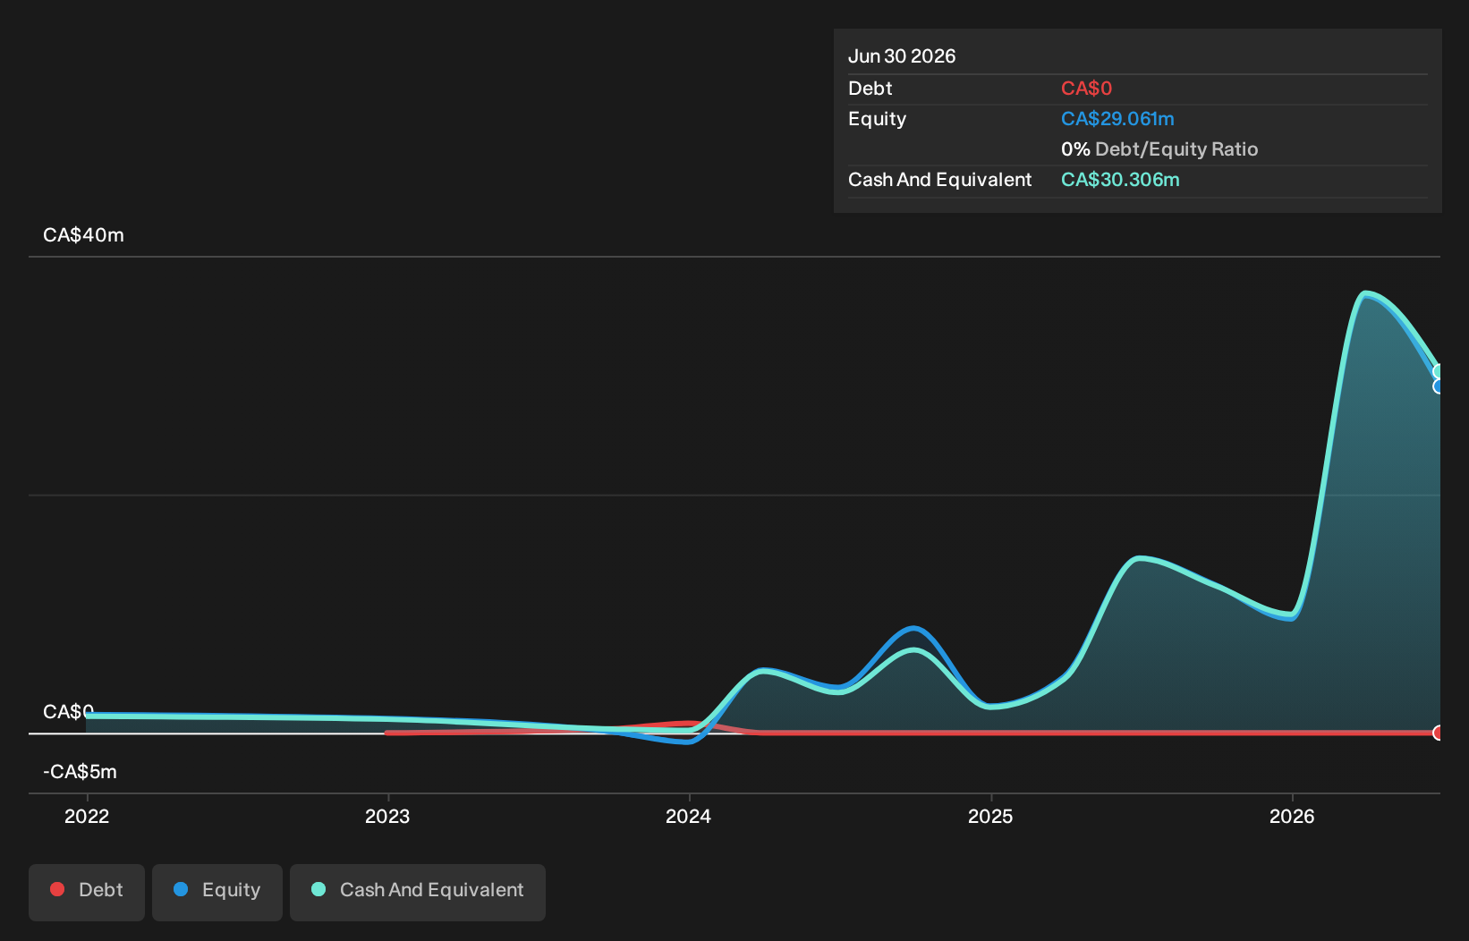Toggle the Debt series legend button

click(87, 892)
